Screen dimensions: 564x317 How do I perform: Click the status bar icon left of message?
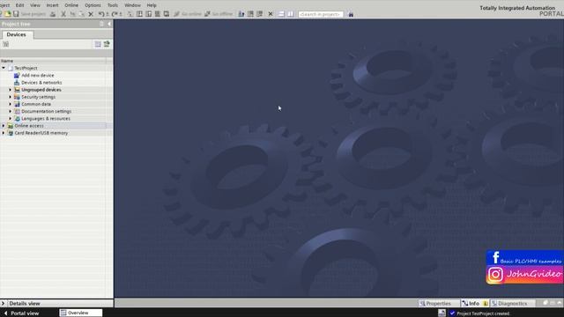click(442, 313)
